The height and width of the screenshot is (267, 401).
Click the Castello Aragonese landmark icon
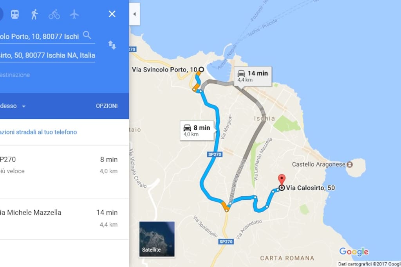pyautogui.click(x=349, y=165)
